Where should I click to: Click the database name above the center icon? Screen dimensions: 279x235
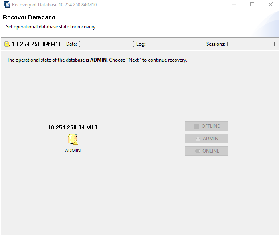[73, 127]
